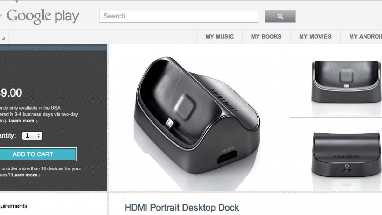Click the small triangle arrow below the logo
Viewport: 382px width, 215px height.
pyautogui.click(x=4, y=39)
